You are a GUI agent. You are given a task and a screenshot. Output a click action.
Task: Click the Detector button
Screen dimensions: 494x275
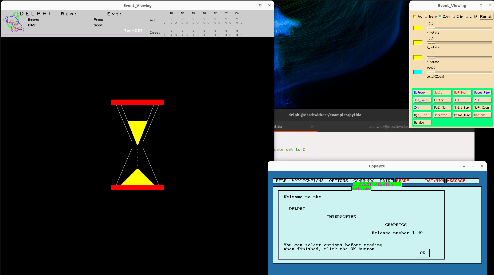pos(442,115)
